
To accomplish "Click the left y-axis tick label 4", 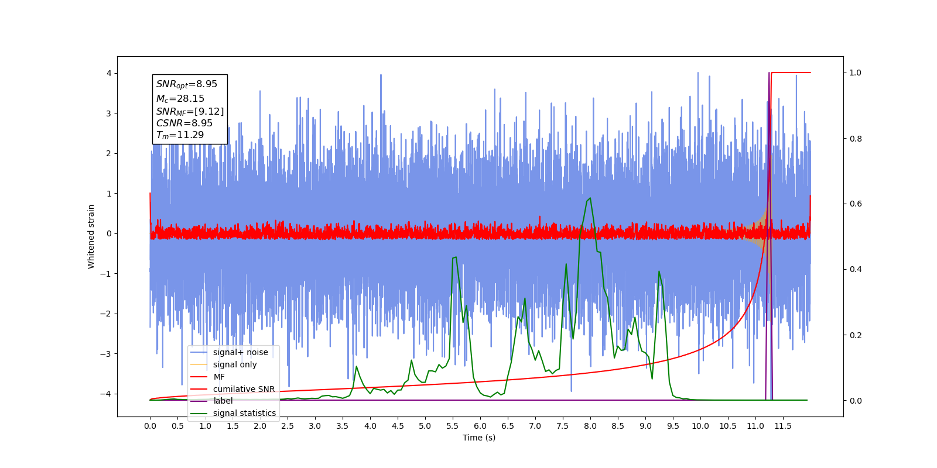I will pyautogui.click(x=109, y=73).
